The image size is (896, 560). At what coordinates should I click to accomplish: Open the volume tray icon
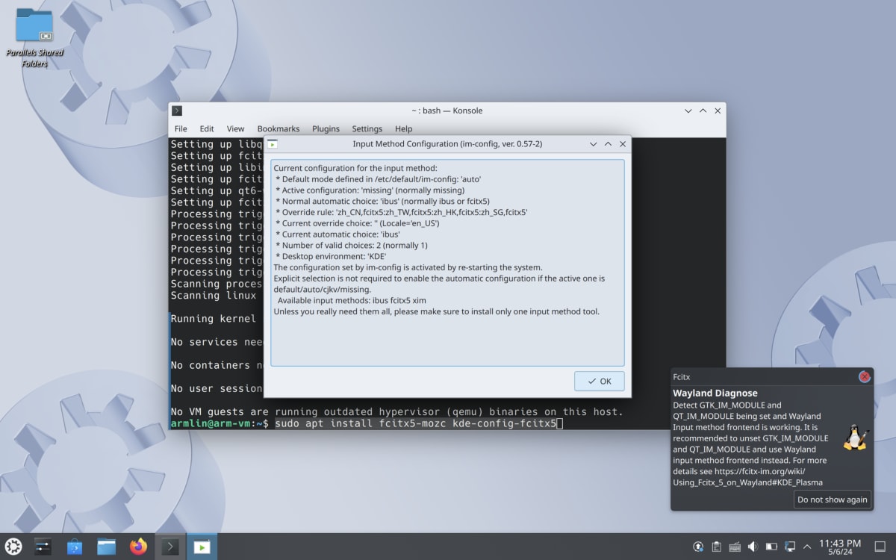point(753,547)
